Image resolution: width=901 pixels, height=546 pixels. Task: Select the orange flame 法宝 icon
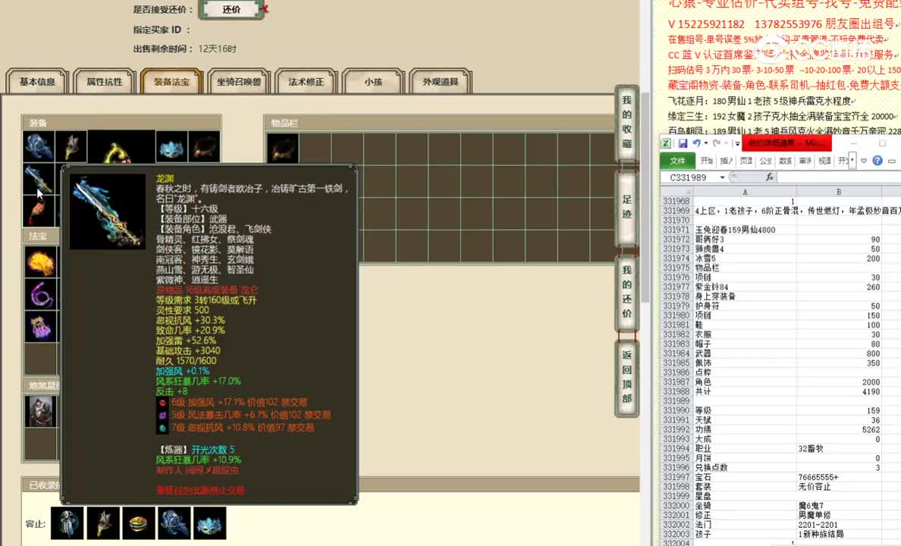tap(39, 262)
